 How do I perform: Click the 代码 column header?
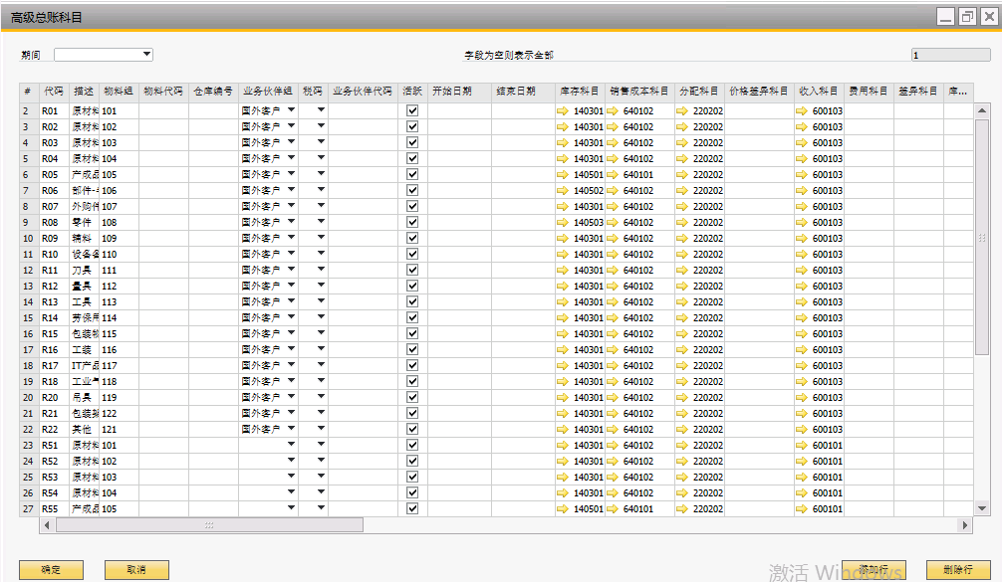pyautogui.click(x=54, y=92)
